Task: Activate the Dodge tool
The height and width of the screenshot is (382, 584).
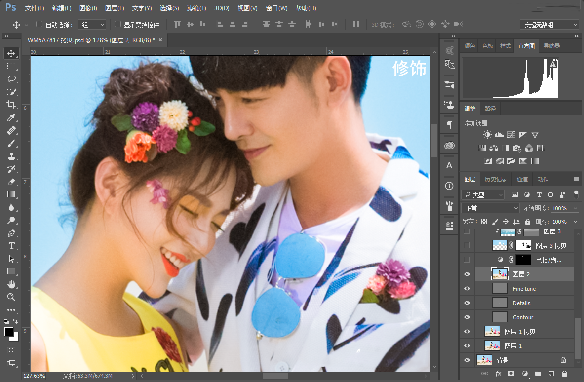Action: [x=11, y=221]
